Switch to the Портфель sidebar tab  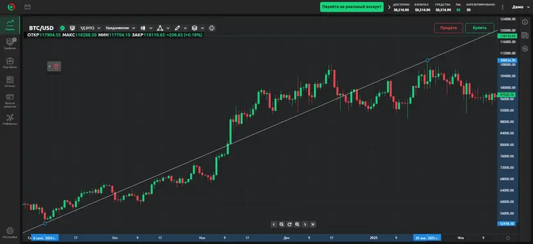(x=10, y=63)
